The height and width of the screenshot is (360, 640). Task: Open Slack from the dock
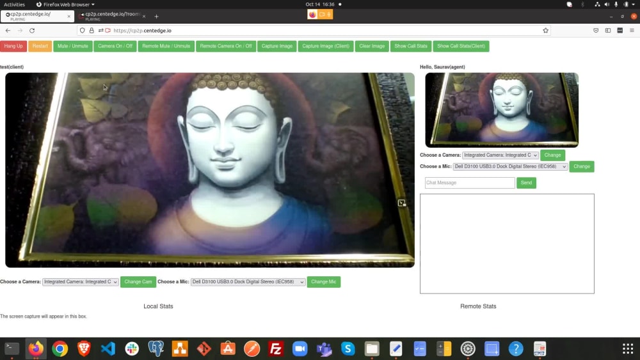(132, 348)
